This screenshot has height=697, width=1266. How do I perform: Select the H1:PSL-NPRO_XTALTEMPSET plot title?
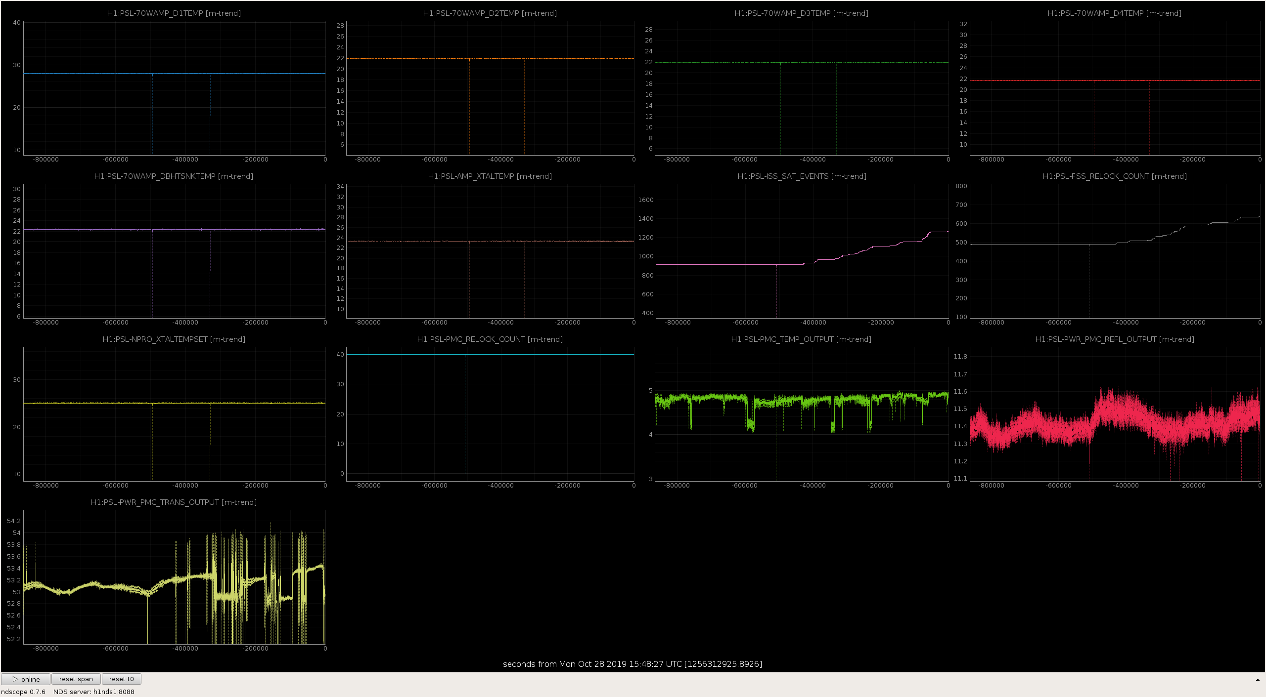click(174, 339)
